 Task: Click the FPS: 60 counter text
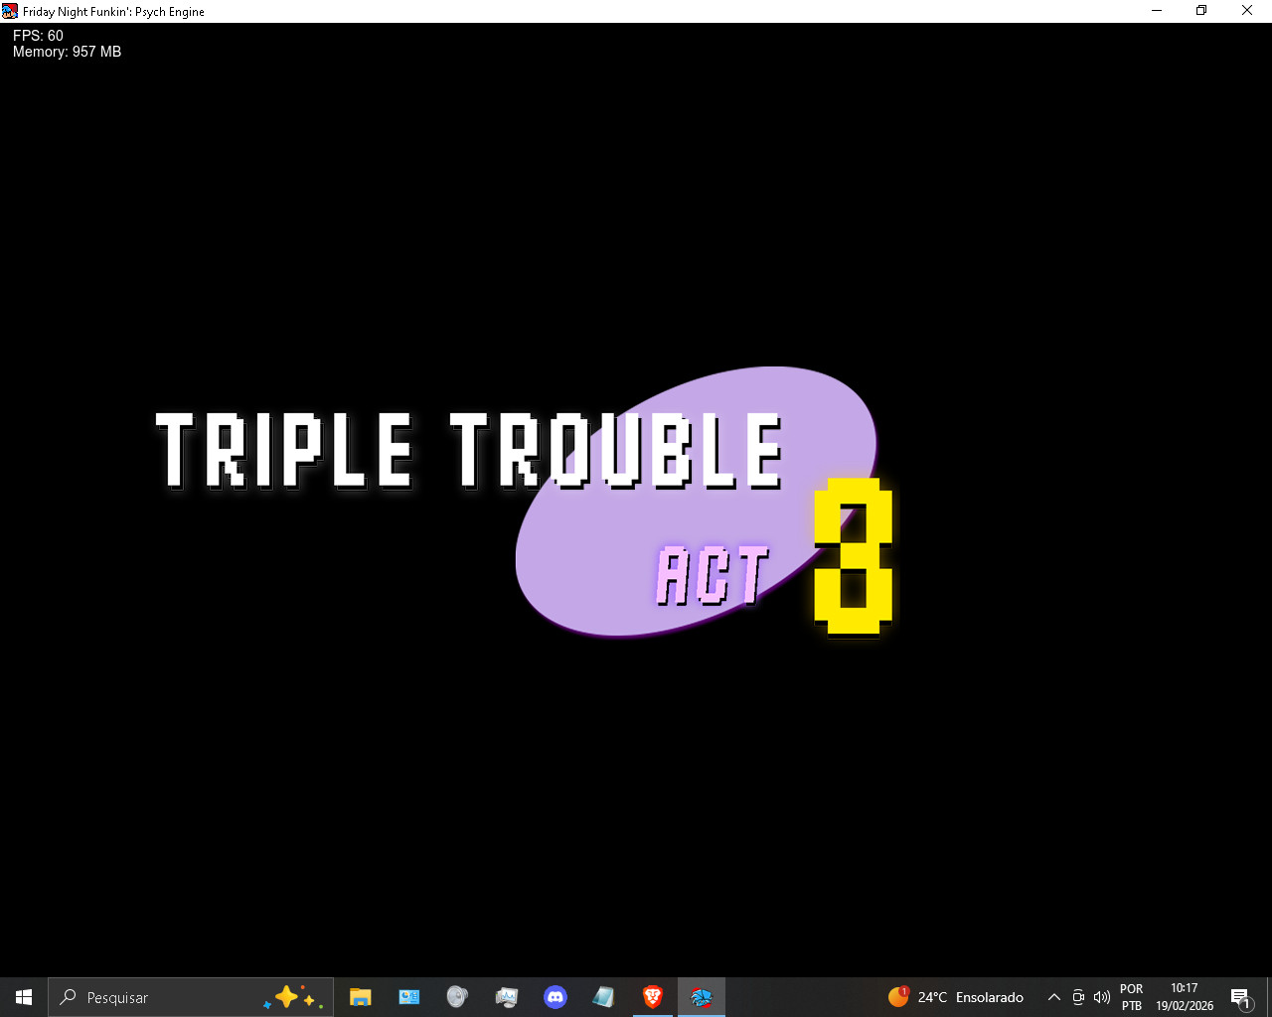tap(38, 36)
